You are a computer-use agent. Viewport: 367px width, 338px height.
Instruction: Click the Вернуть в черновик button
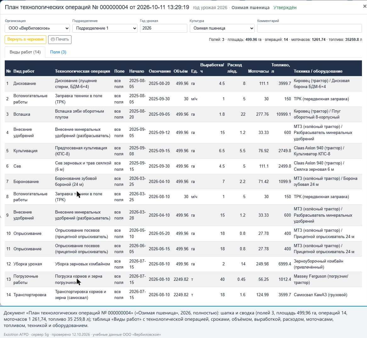[x=25, y=40]
